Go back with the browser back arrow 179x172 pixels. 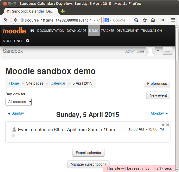15,20
